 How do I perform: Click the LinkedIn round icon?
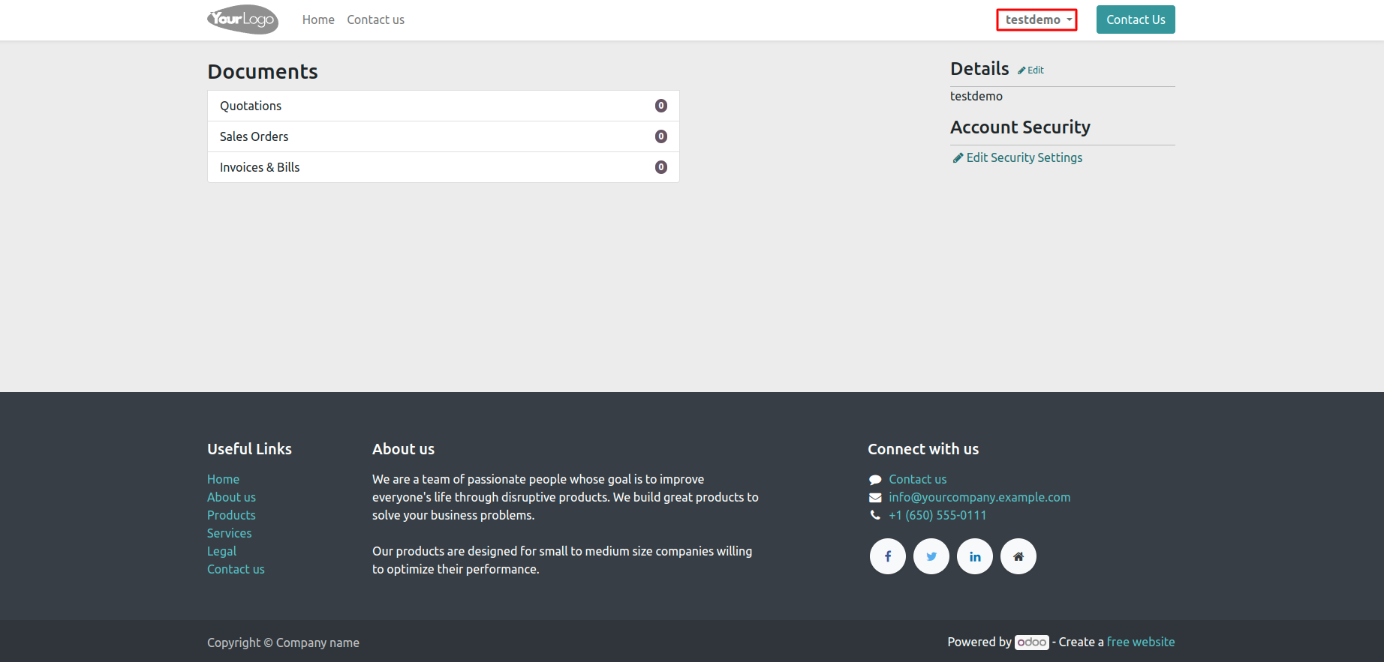[974, 556]
